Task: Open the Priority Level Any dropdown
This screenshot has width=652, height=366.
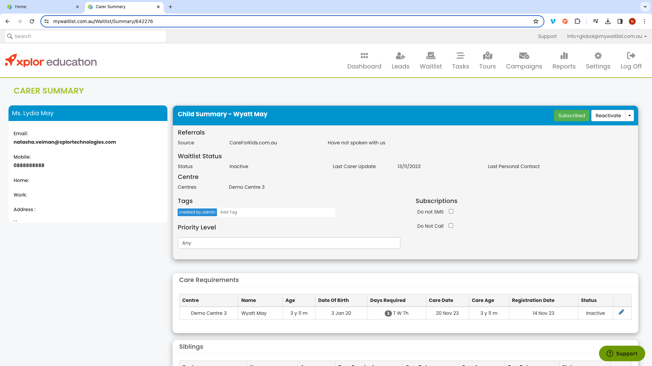Action: coord(289,243)
